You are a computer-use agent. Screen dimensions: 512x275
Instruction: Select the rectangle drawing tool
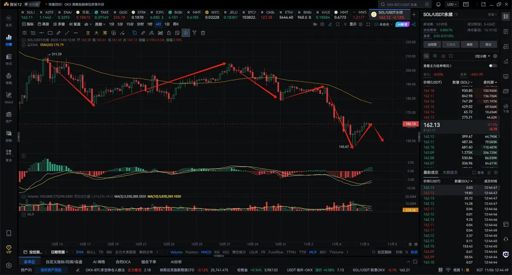(x=50, y=33)
